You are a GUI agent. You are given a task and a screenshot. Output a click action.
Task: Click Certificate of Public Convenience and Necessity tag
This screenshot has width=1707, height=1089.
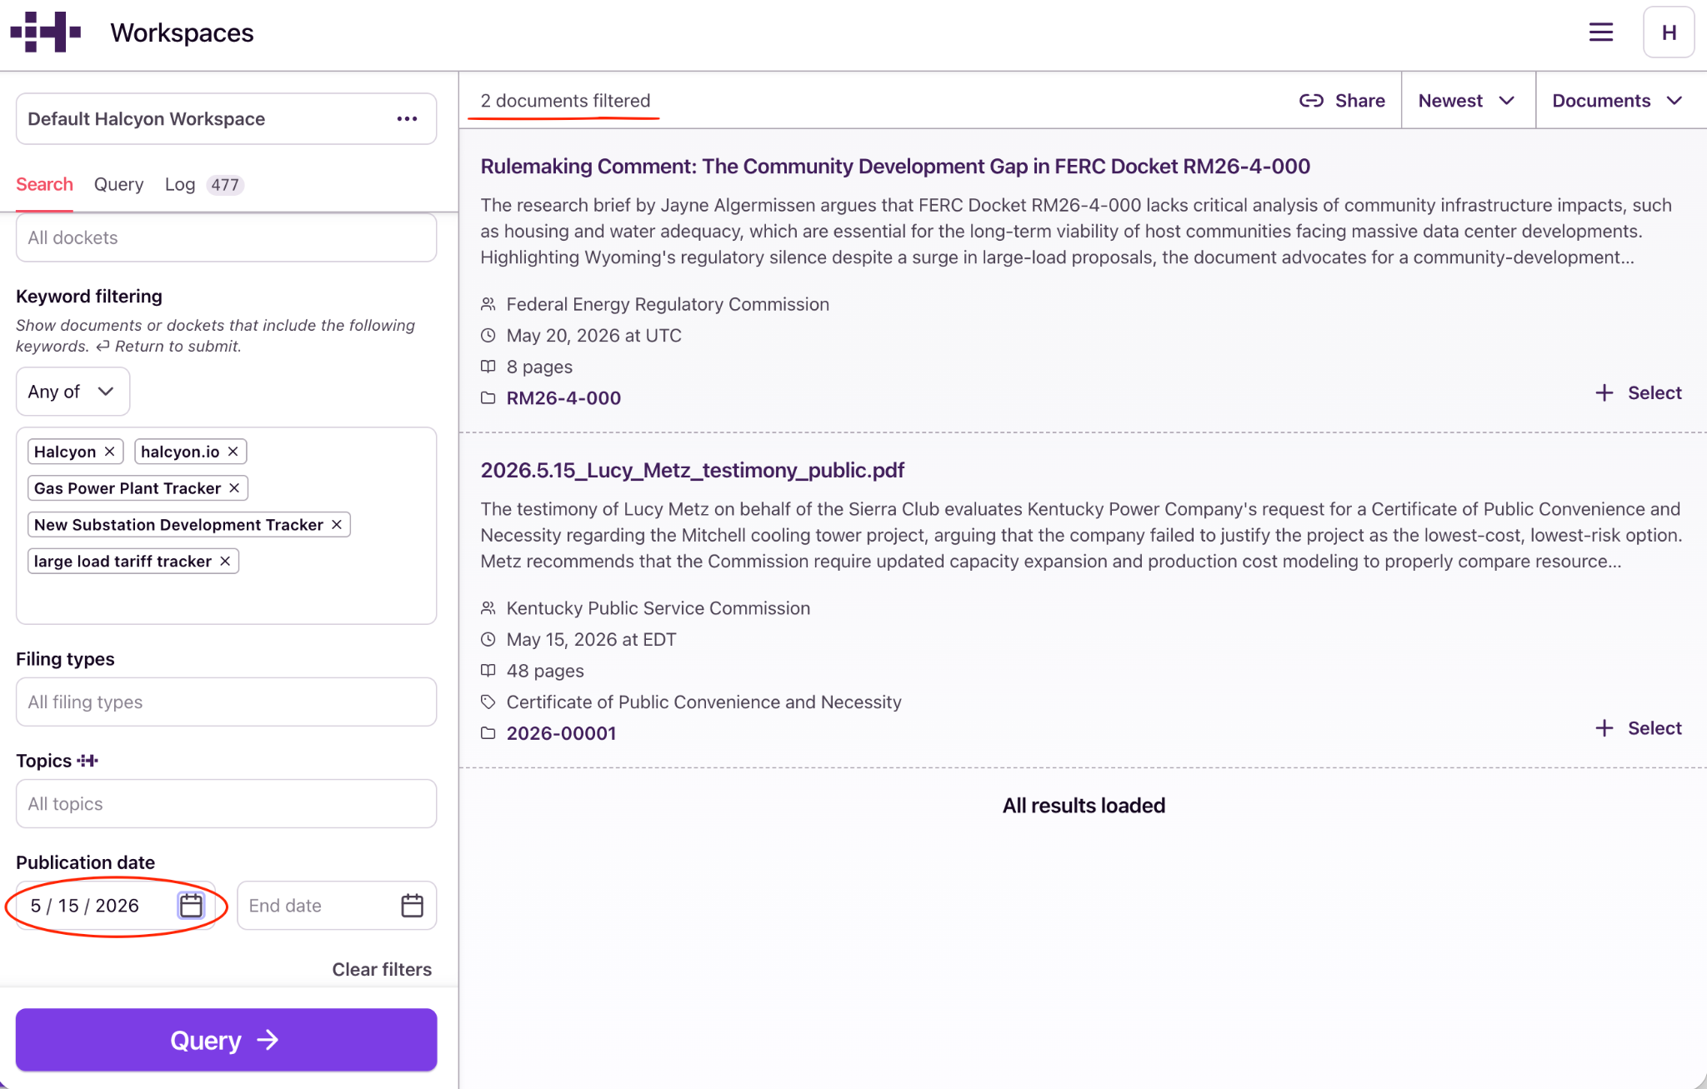704,702
